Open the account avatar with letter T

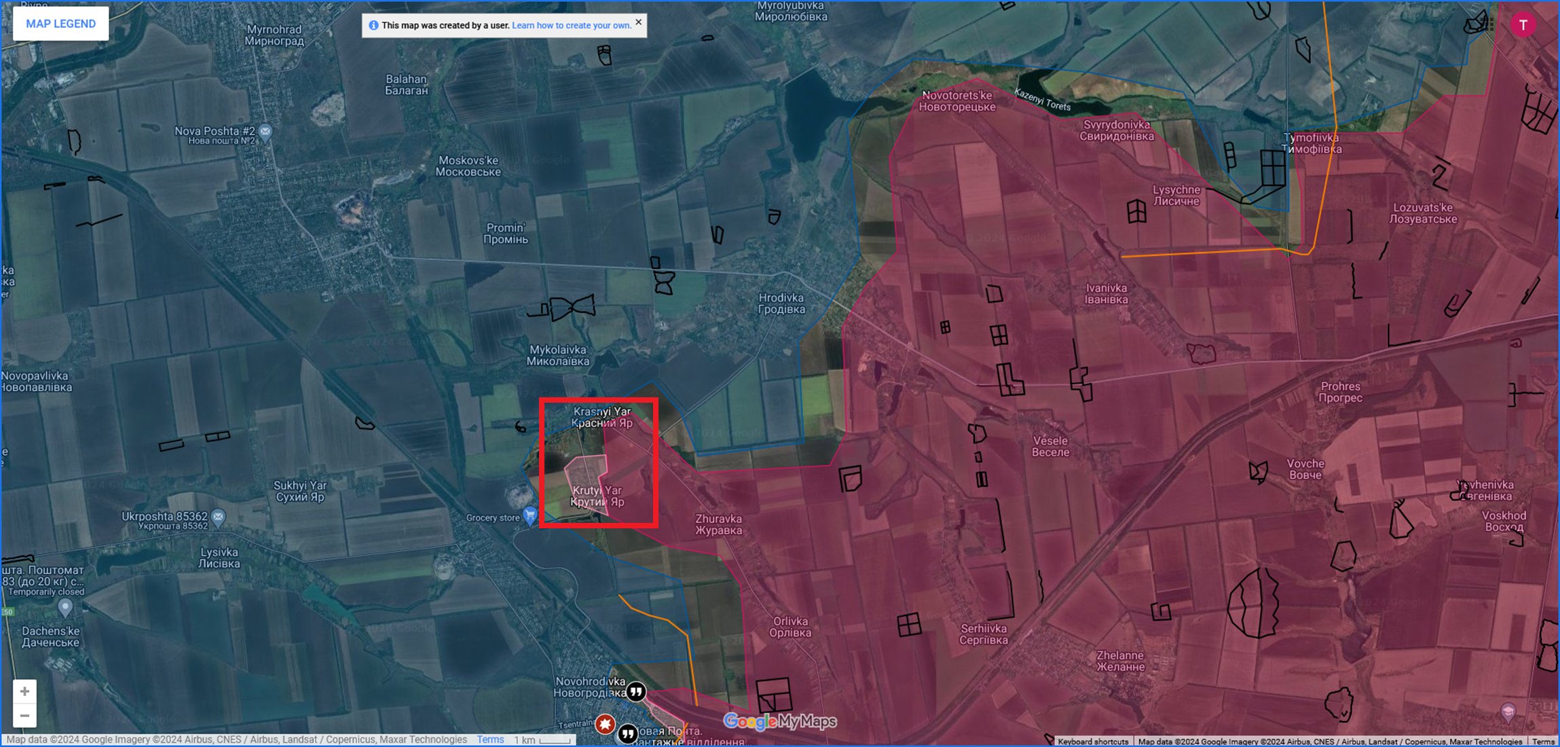click(1523, 25)
